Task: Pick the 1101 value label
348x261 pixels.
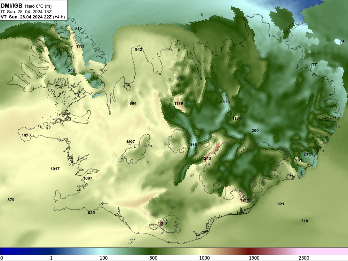Action: click(237, 118)
